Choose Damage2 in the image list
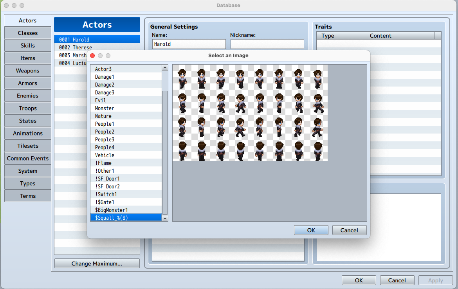 click(x=126, y=85)
